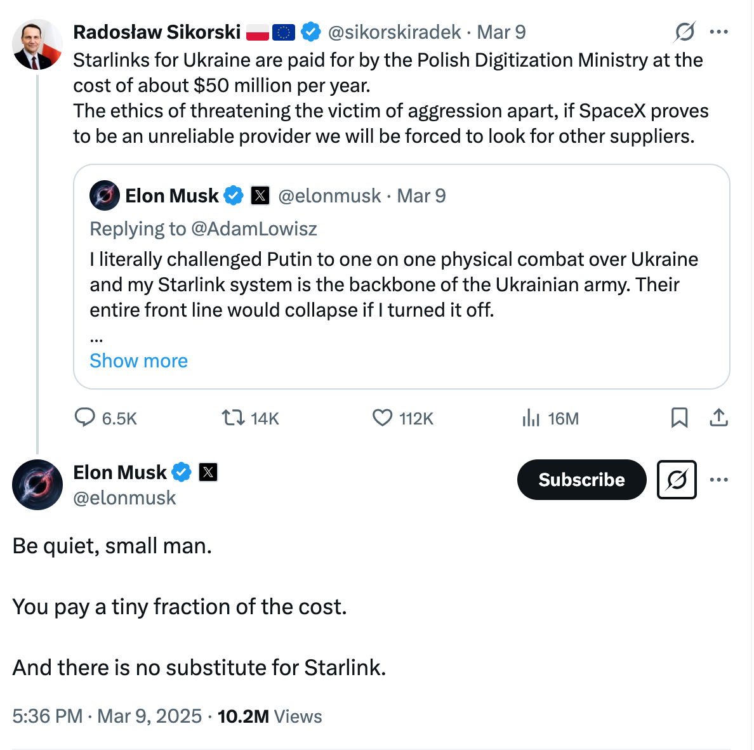Image resolution: width=754 pixels, height=750 pixels.
Task: Open Elon Musk's large profile avatar
Action: click(x=37, y=485)
